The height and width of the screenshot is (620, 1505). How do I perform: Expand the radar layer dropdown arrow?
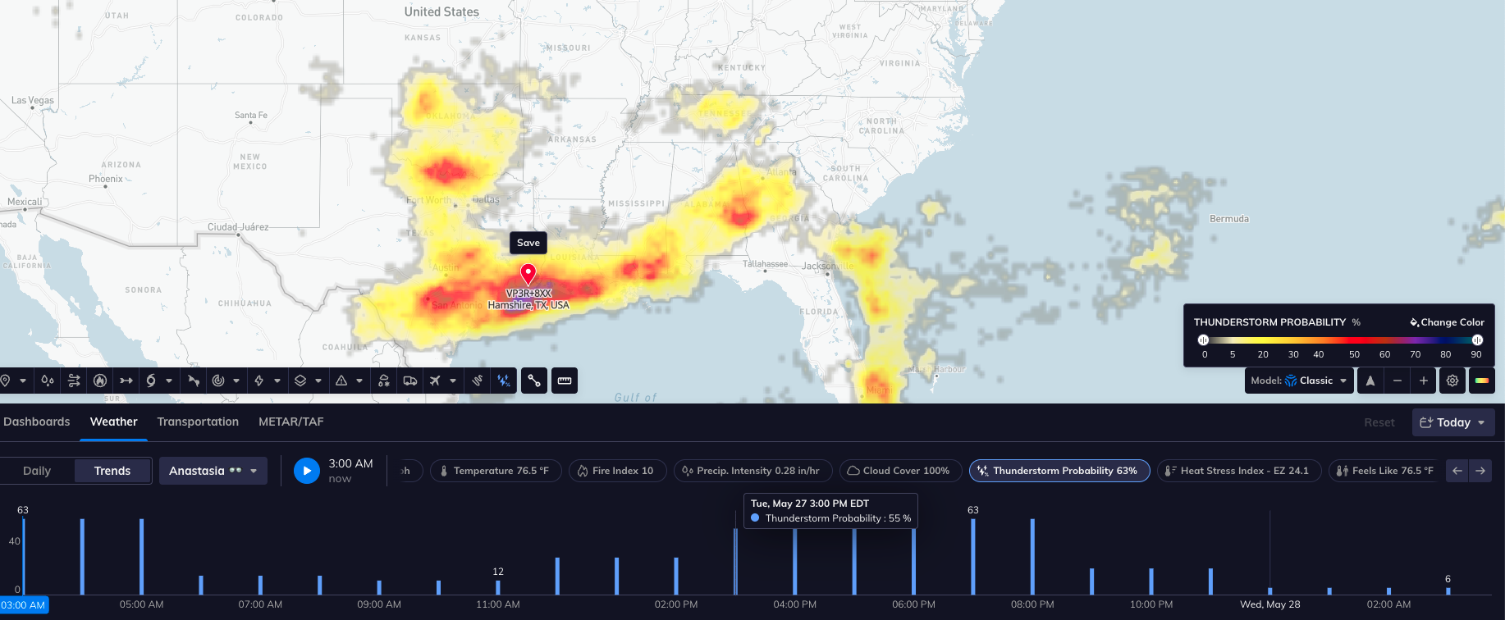236,381
